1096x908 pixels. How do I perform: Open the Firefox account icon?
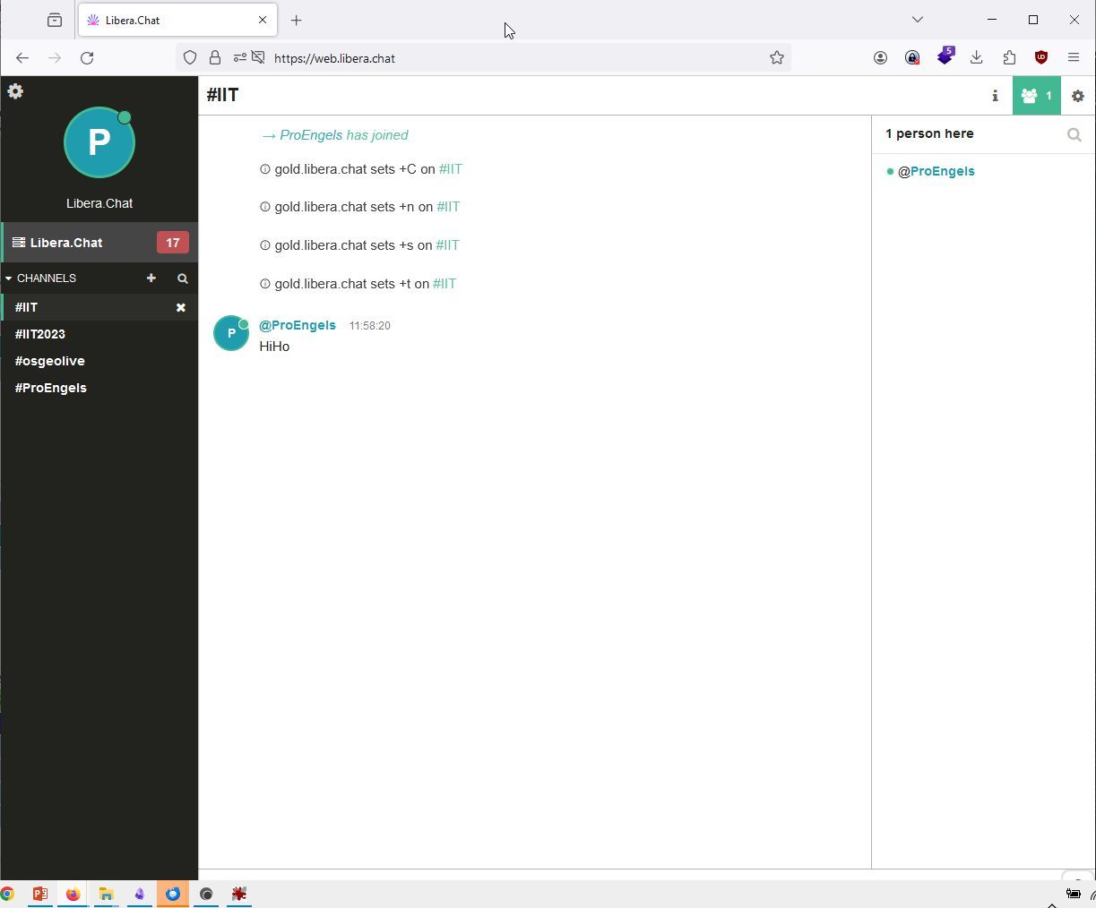click(x=880, y=58)
